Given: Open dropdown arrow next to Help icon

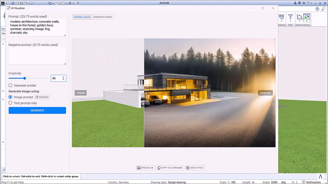Looking at the screenshot, I should pyautogui.click(x=311, y=3).
